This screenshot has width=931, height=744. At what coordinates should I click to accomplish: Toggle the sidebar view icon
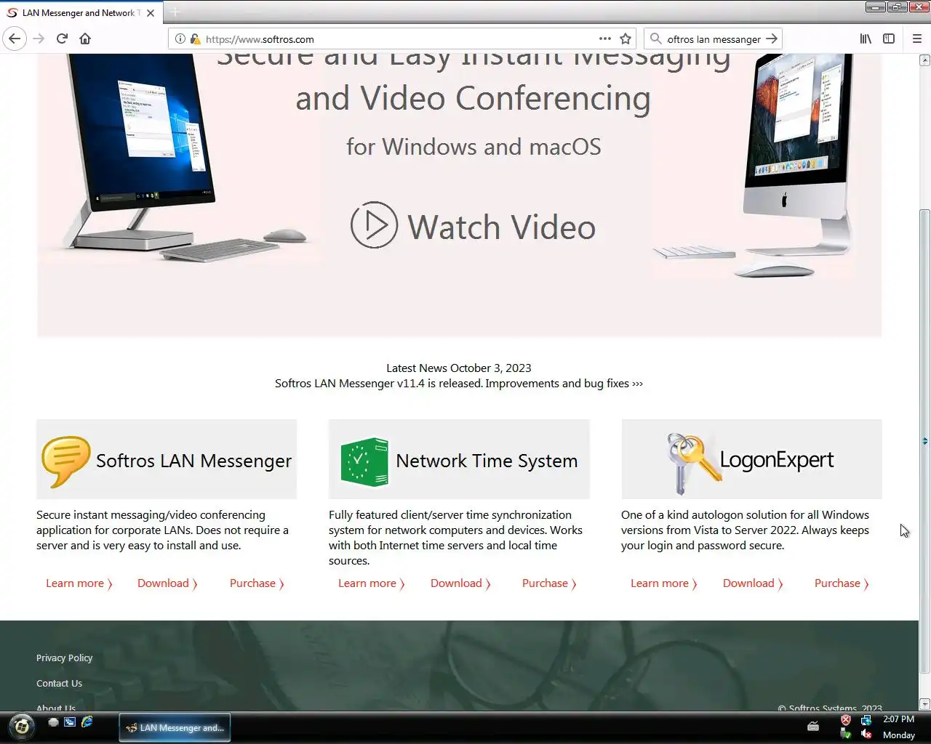889,39
